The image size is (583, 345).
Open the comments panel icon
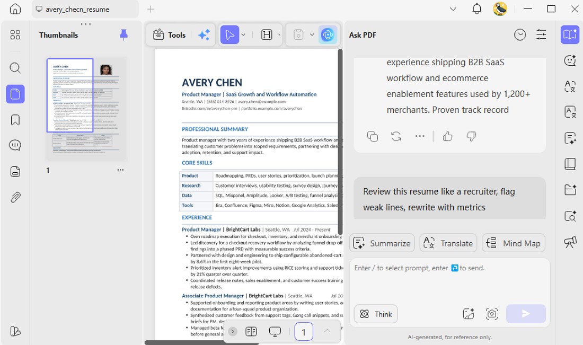click(15, 145)
